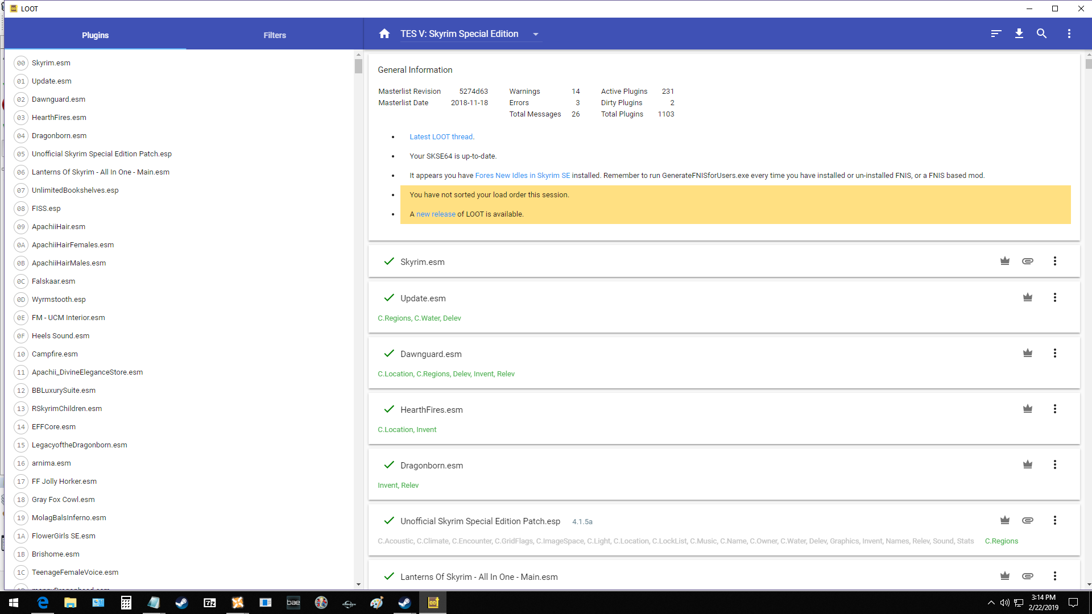Viewport: 1092px width, 614px height.
Task: Click the crown icon on Dawnguard.esm card
Action: click(1027, 353)
